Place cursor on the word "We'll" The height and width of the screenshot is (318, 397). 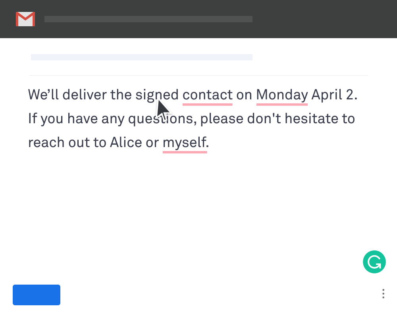pos(43,95)
